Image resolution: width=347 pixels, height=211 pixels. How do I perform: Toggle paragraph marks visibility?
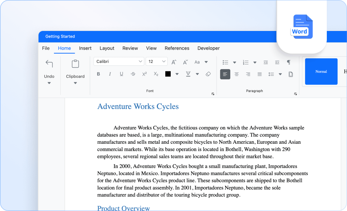click(289, 62)
